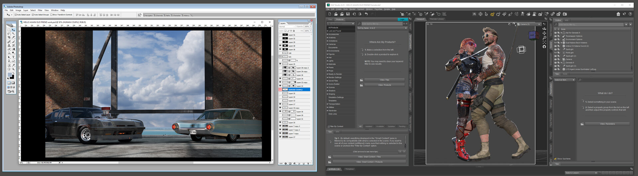Select the Type tool in Photoshop toolbox
638x176 pixels.
[x=13, y=57]
